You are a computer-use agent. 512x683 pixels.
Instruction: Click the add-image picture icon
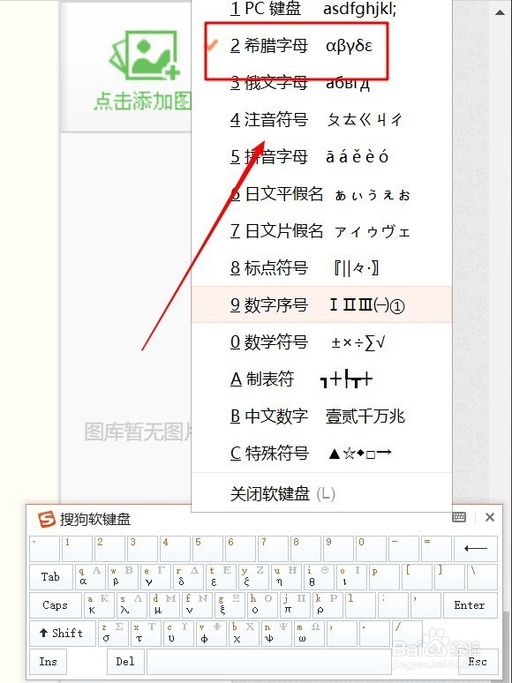pyautogui.click(x=144, y=56)
